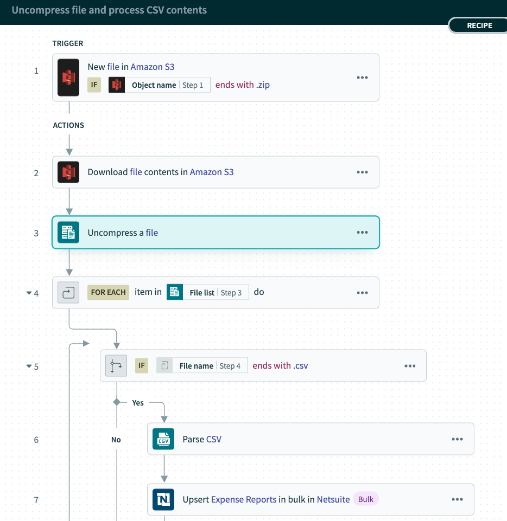Open the more options menu for Download file contents
The image size is (507, 521).
[x=362, y=172]
